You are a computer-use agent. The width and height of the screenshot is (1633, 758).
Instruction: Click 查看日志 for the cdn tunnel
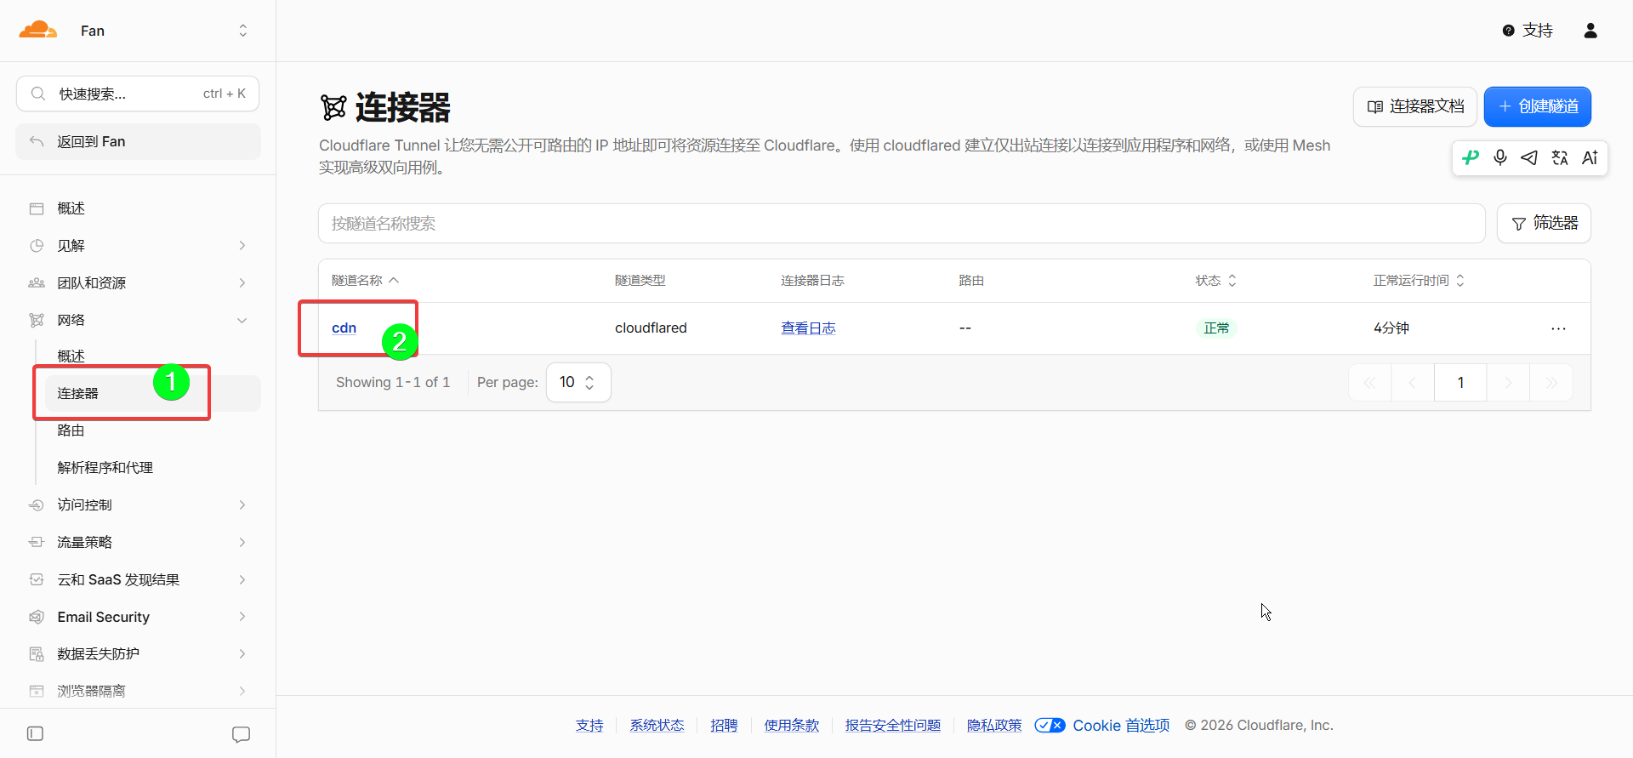tap(808, 328)
